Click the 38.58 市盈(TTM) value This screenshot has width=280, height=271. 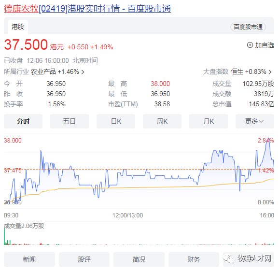(x=162, y=104)
